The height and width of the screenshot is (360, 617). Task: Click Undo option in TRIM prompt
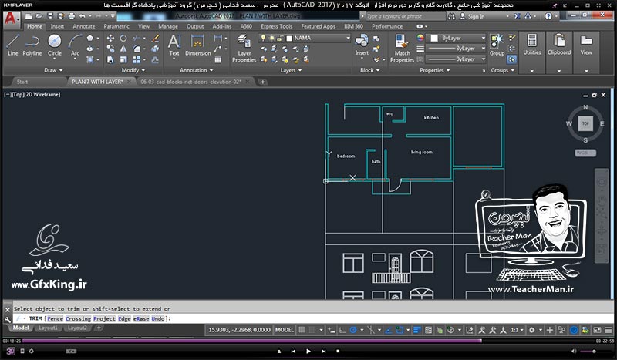coord(158,318)
